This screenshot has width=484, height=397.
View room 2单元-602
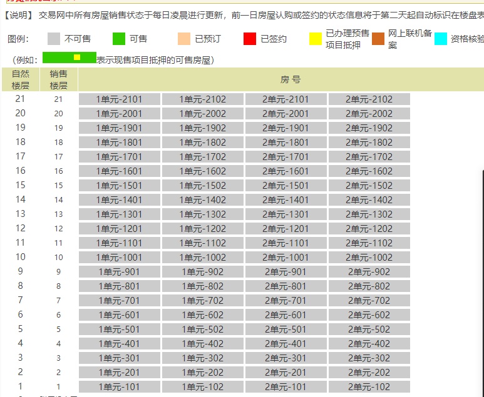[x=369, y=315]
